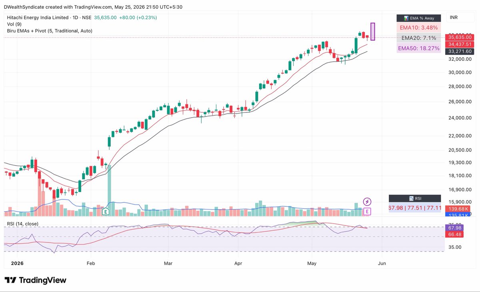
Task: Click the bar chart icon in EMA % Away header
Action: (x=406, y=18)
